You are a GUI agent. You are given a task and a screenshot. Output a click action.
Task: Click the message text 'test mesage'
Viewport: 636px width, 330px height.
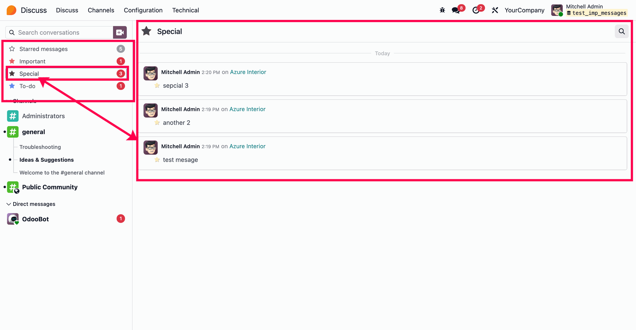point(181,160)
